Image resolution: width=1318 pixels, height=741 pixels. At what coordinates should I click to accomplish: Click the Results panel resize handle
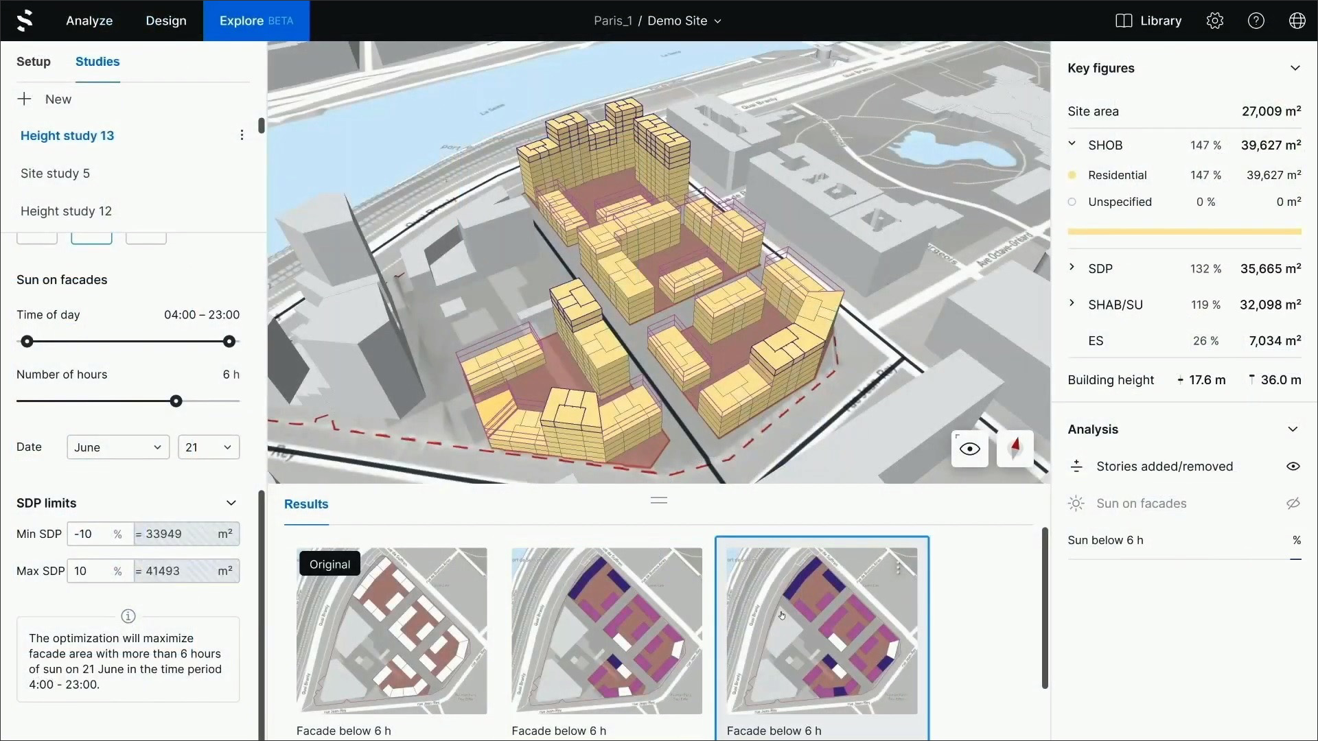point(659,500)
